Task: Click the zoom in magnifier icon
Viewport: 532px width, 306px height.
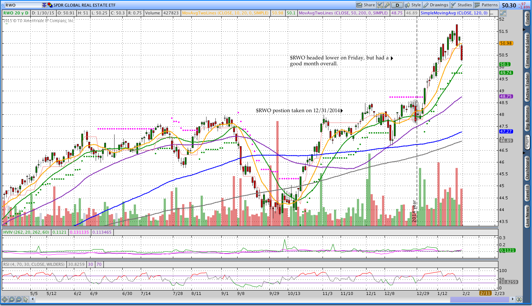Action: pyautogui.click(x=11, y=299)
